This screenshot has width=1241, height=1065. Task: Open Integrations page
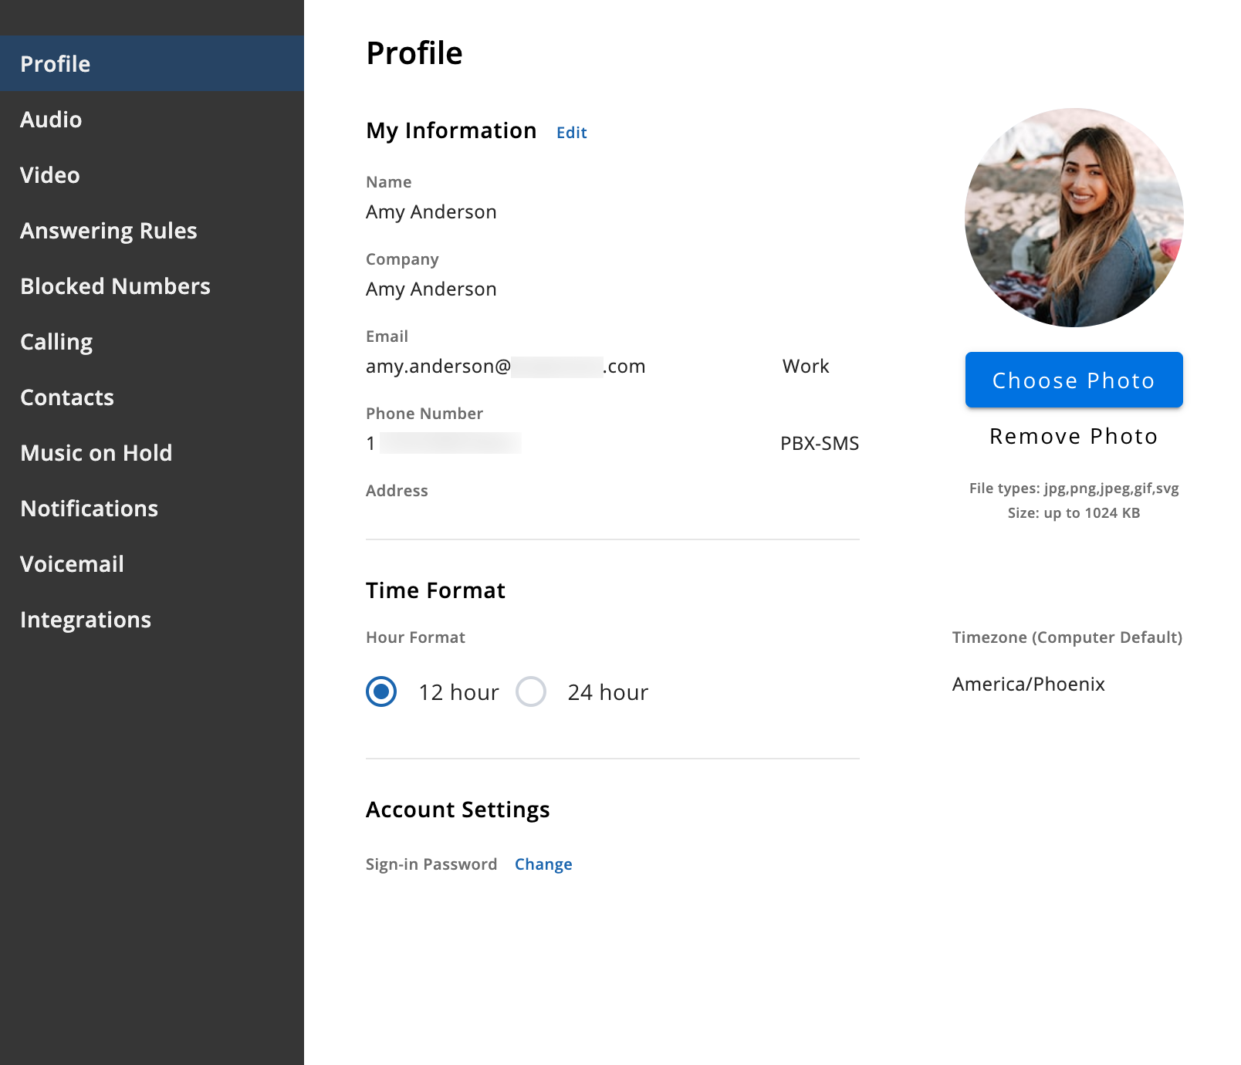point(152,620)
